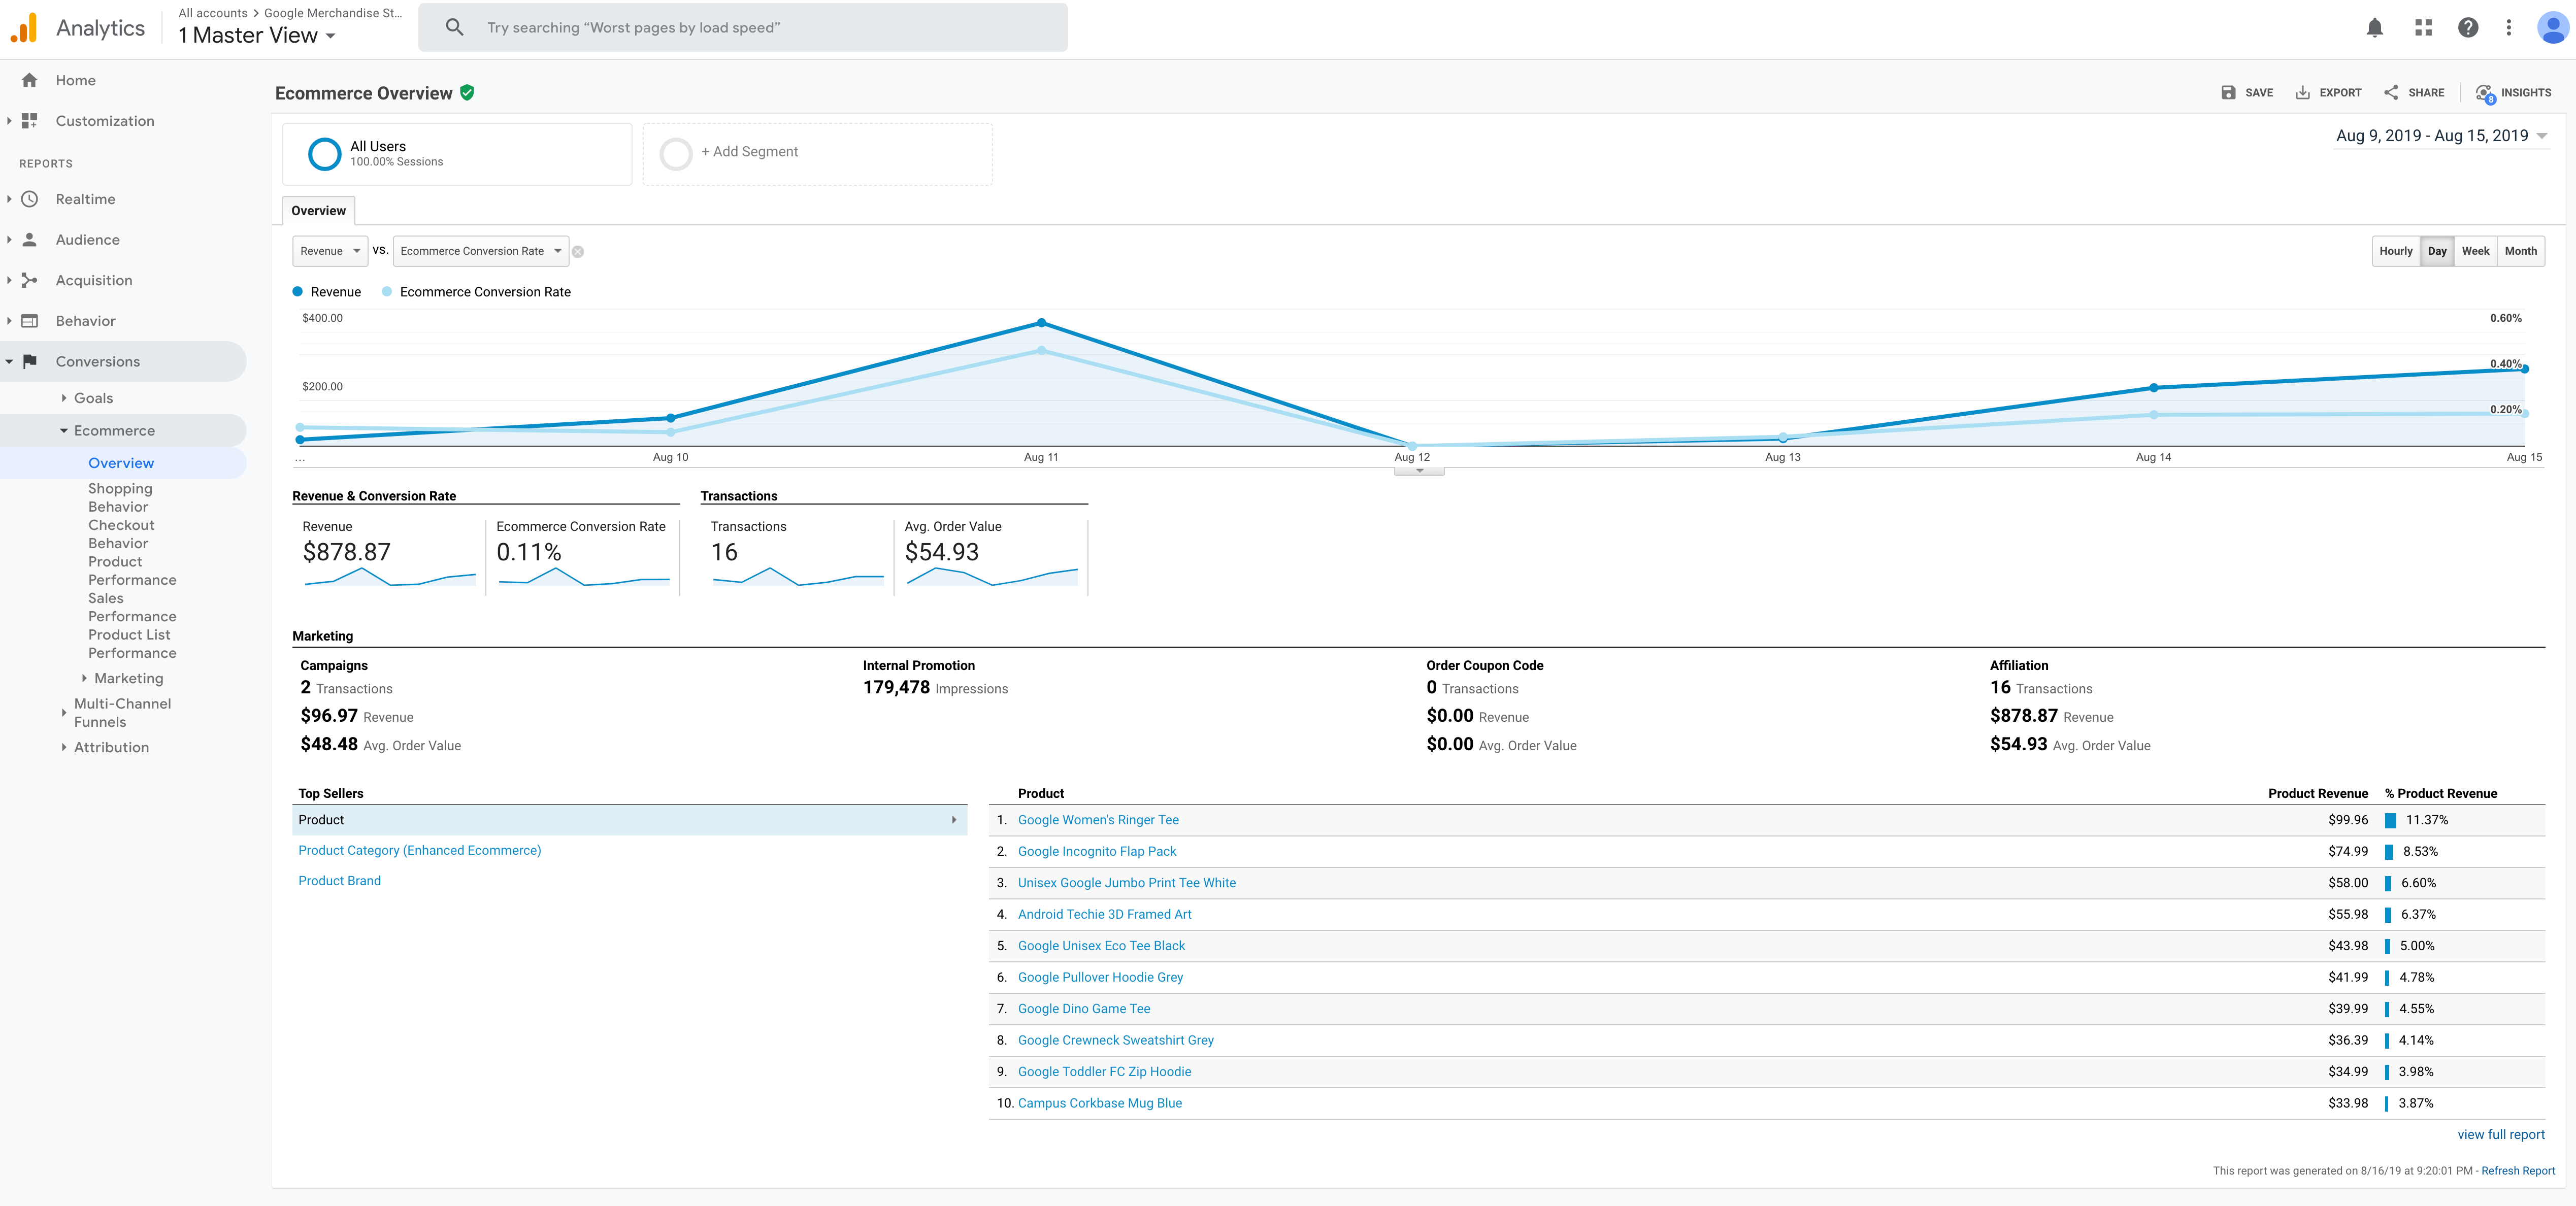
Task: Open Google Women's Ringer Tee product
Action: click(x=1098, y=820)
